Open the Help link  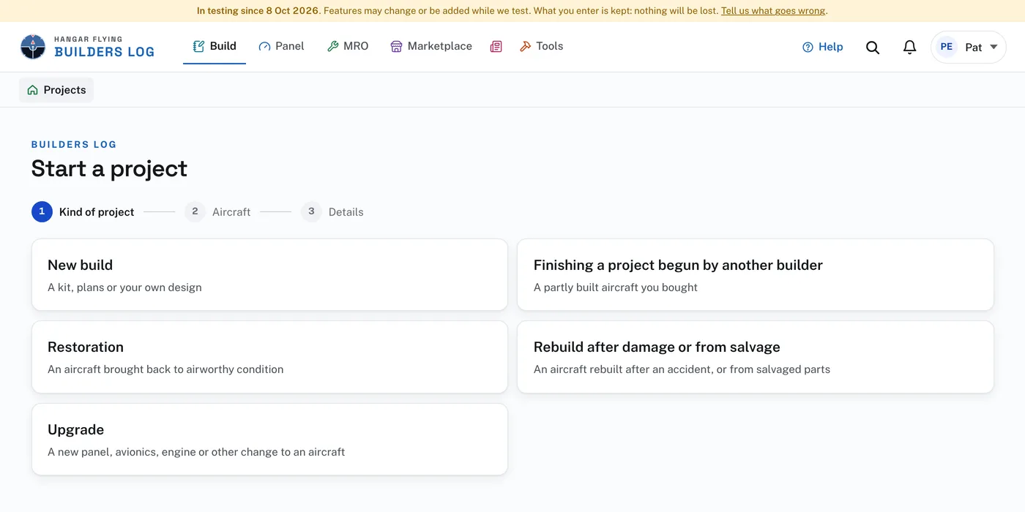coord(823,47)
